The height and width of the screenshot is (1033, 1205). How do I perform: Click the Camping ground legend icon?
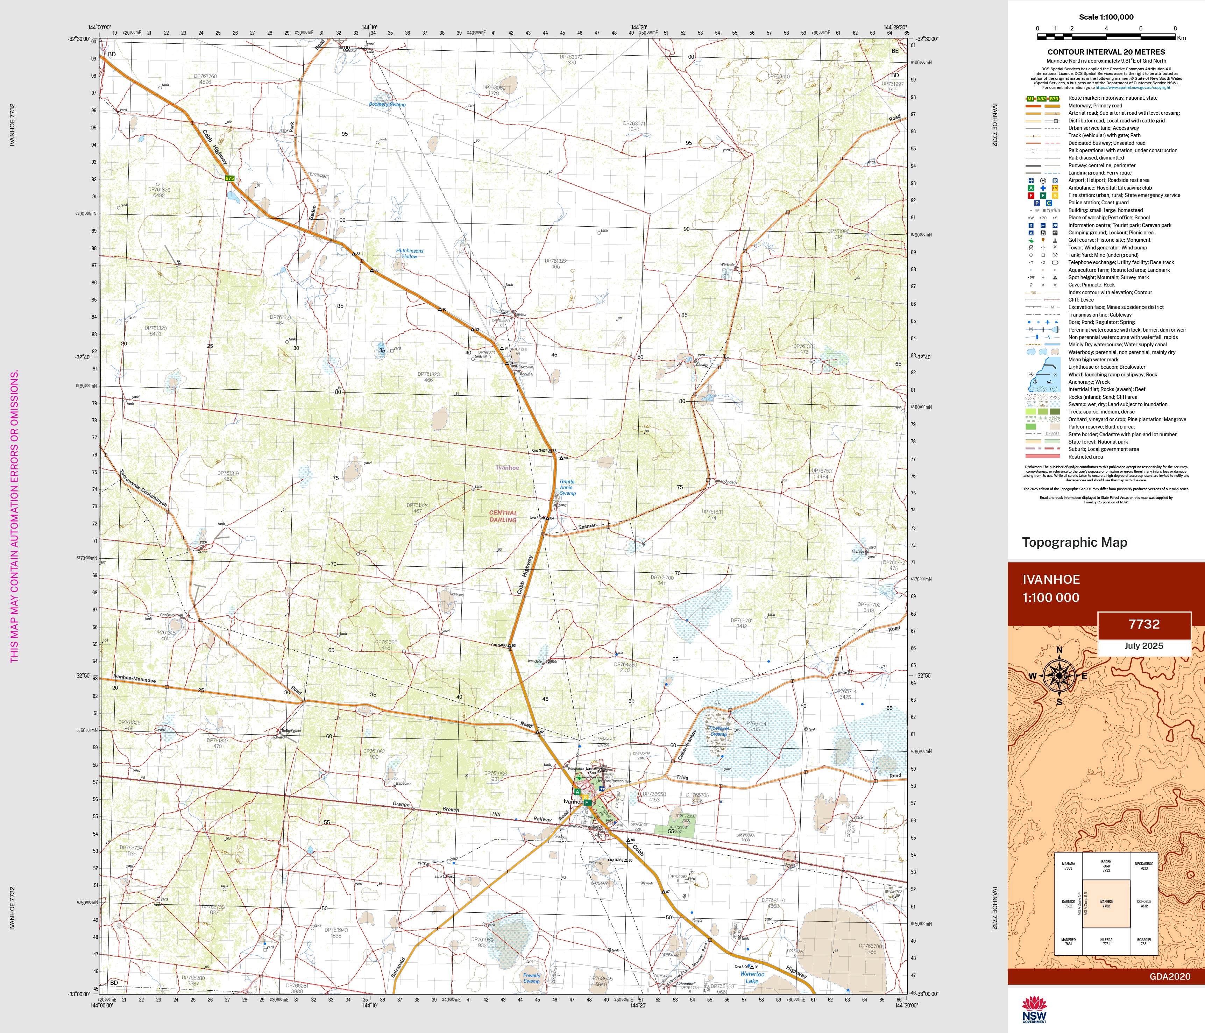tap(1030, 233)
